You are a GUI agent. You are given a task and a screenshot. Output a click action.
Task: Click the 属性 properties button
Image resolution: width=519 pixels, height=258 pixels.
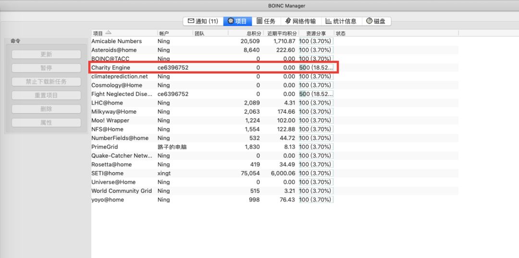coord(46,123)
